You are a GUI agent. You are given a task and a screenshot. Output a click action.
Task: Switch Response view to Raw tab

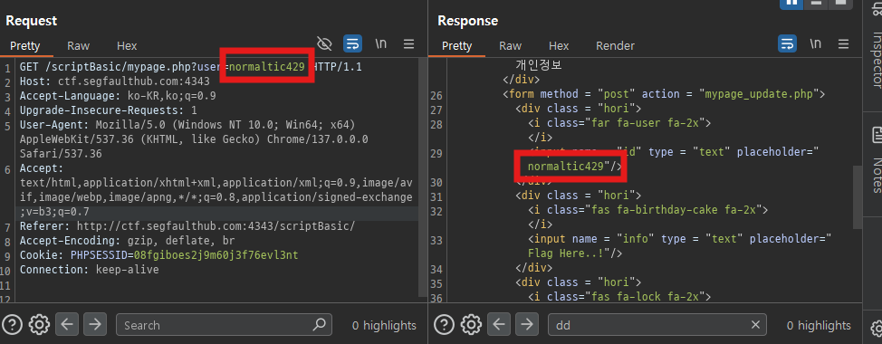click(510, 46)
